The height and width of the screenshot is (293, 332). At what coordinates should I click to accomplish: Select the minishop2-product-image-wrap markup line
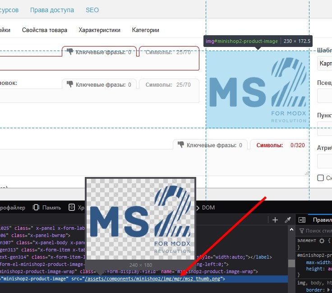(x=129, y=271)
